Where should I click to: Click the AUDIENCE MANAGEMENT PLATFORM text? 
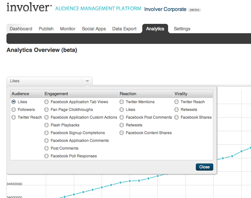98,8
